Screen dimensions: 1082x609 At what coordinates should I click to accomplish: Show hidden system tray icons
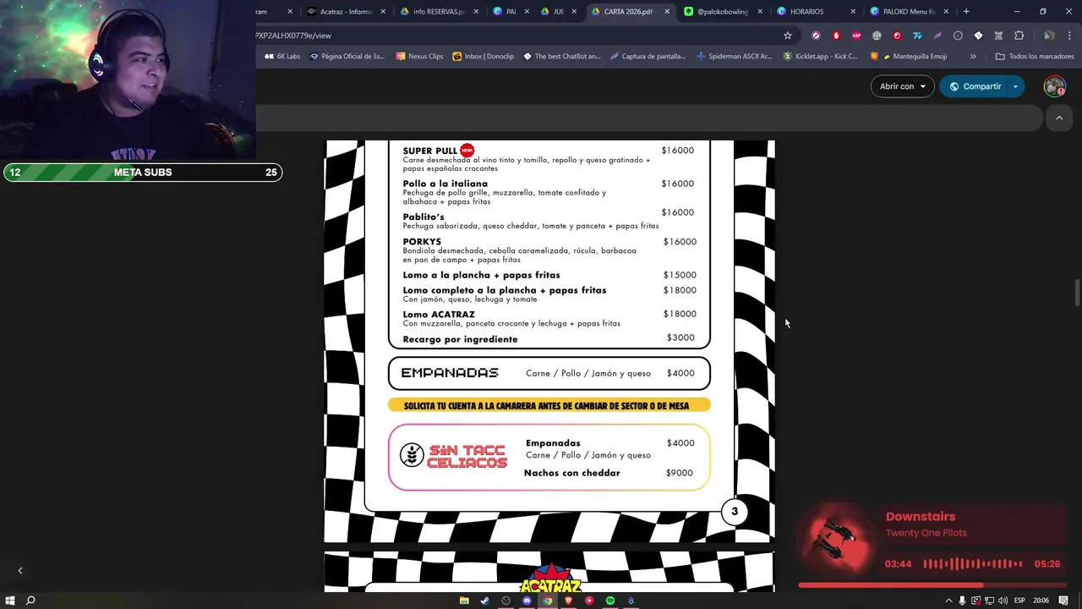pyautogui.click(x=948, y=601)
